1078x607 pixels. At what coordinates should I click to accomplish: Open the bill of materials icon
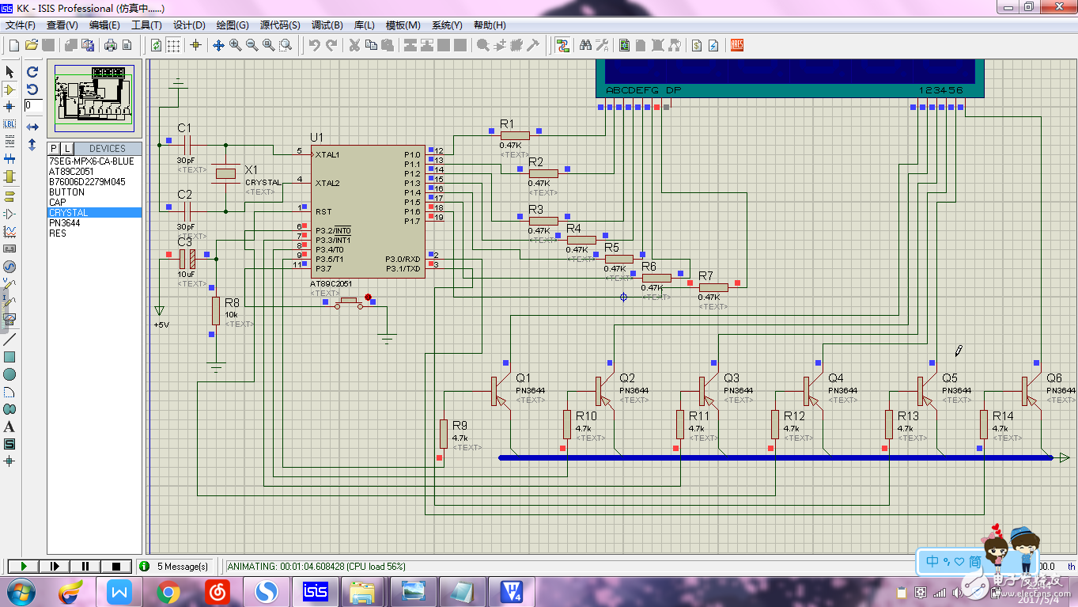[x=697, y=45]
